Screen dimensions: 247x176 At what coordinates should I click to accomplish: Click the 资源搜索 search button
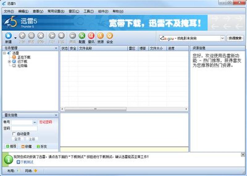[x=235, y=38]
